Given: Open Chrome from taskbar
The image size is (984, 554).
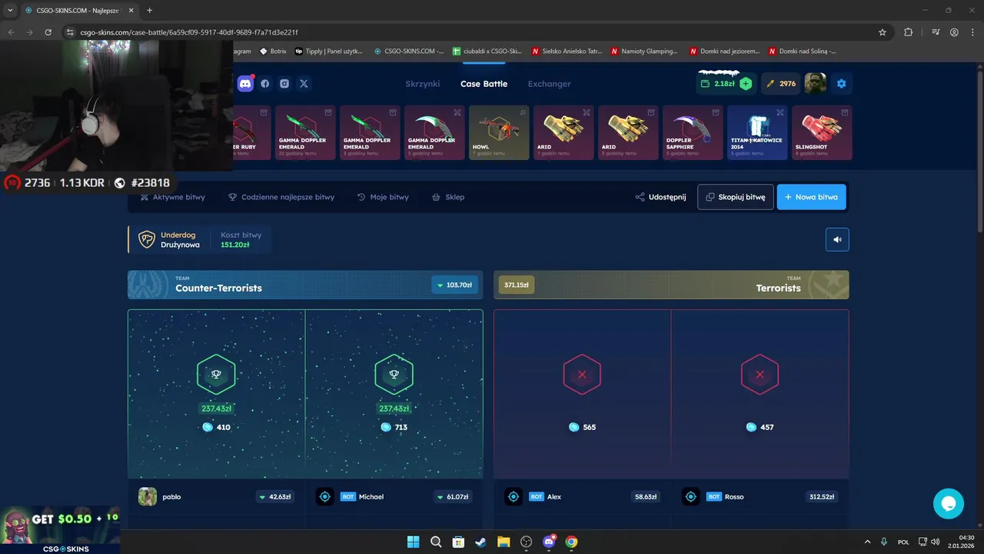Looking at the screenshot, I should 571,542.
